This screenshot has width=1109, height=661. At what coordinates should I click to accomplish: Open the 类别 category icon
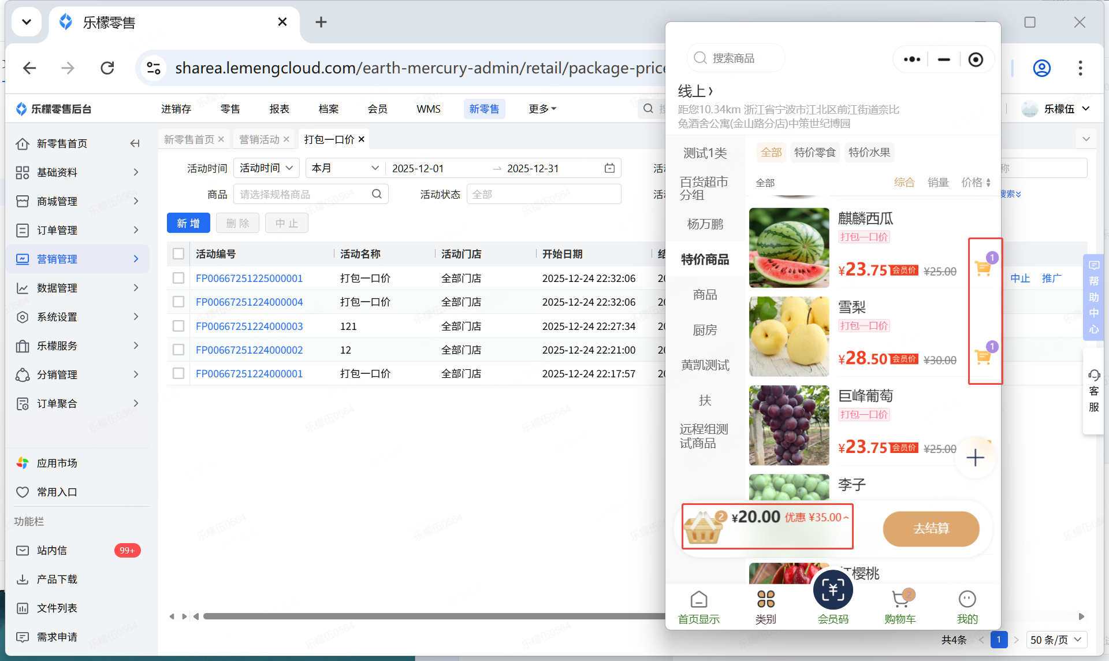click(765, 600)
